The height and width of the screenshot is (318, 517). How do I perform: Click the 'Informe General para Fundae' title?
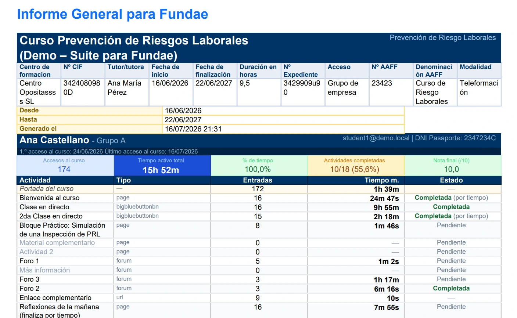click(112, 14)
